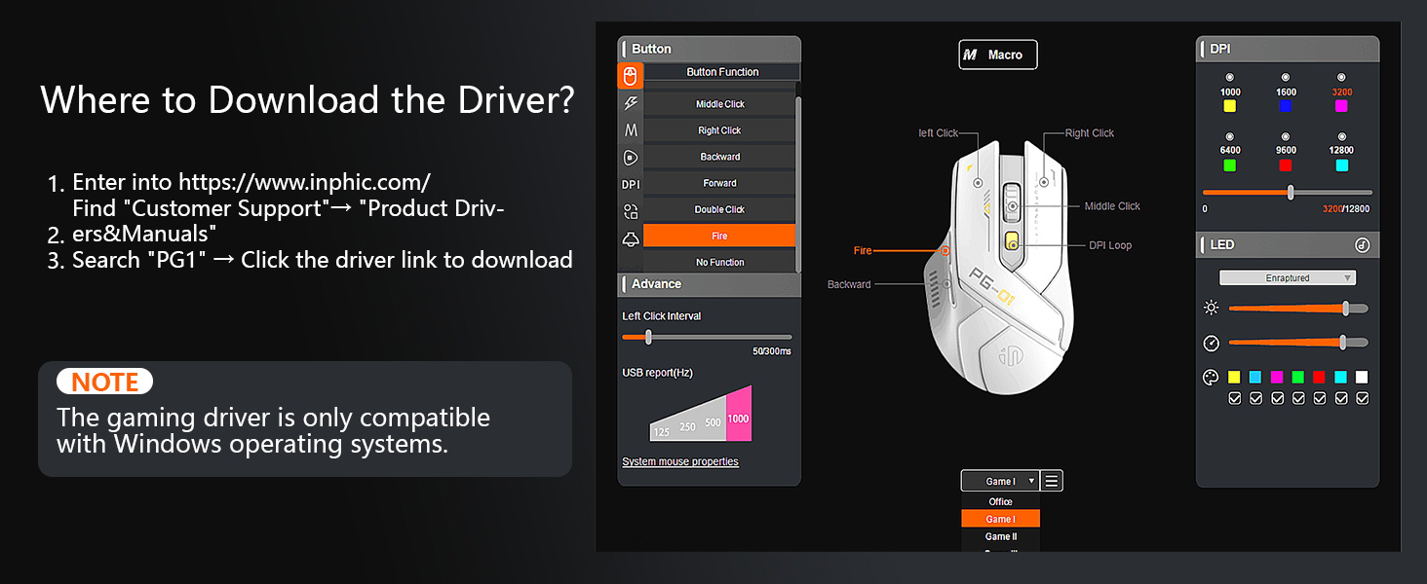Assign Double Click function
1427x584 pixels.
(719, 209)
